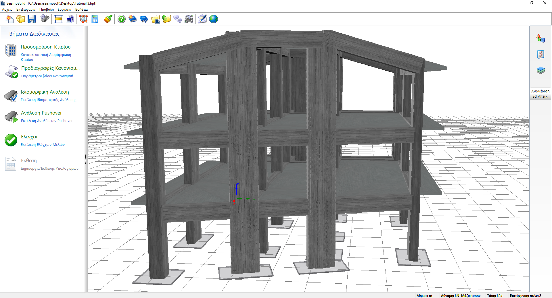This screenshot has width=552, height=298.
Task: Open a project with the folders icon
Action: point(20,19)
